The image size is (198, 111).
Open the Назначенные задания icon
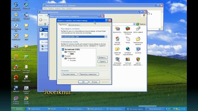(138, 41)
